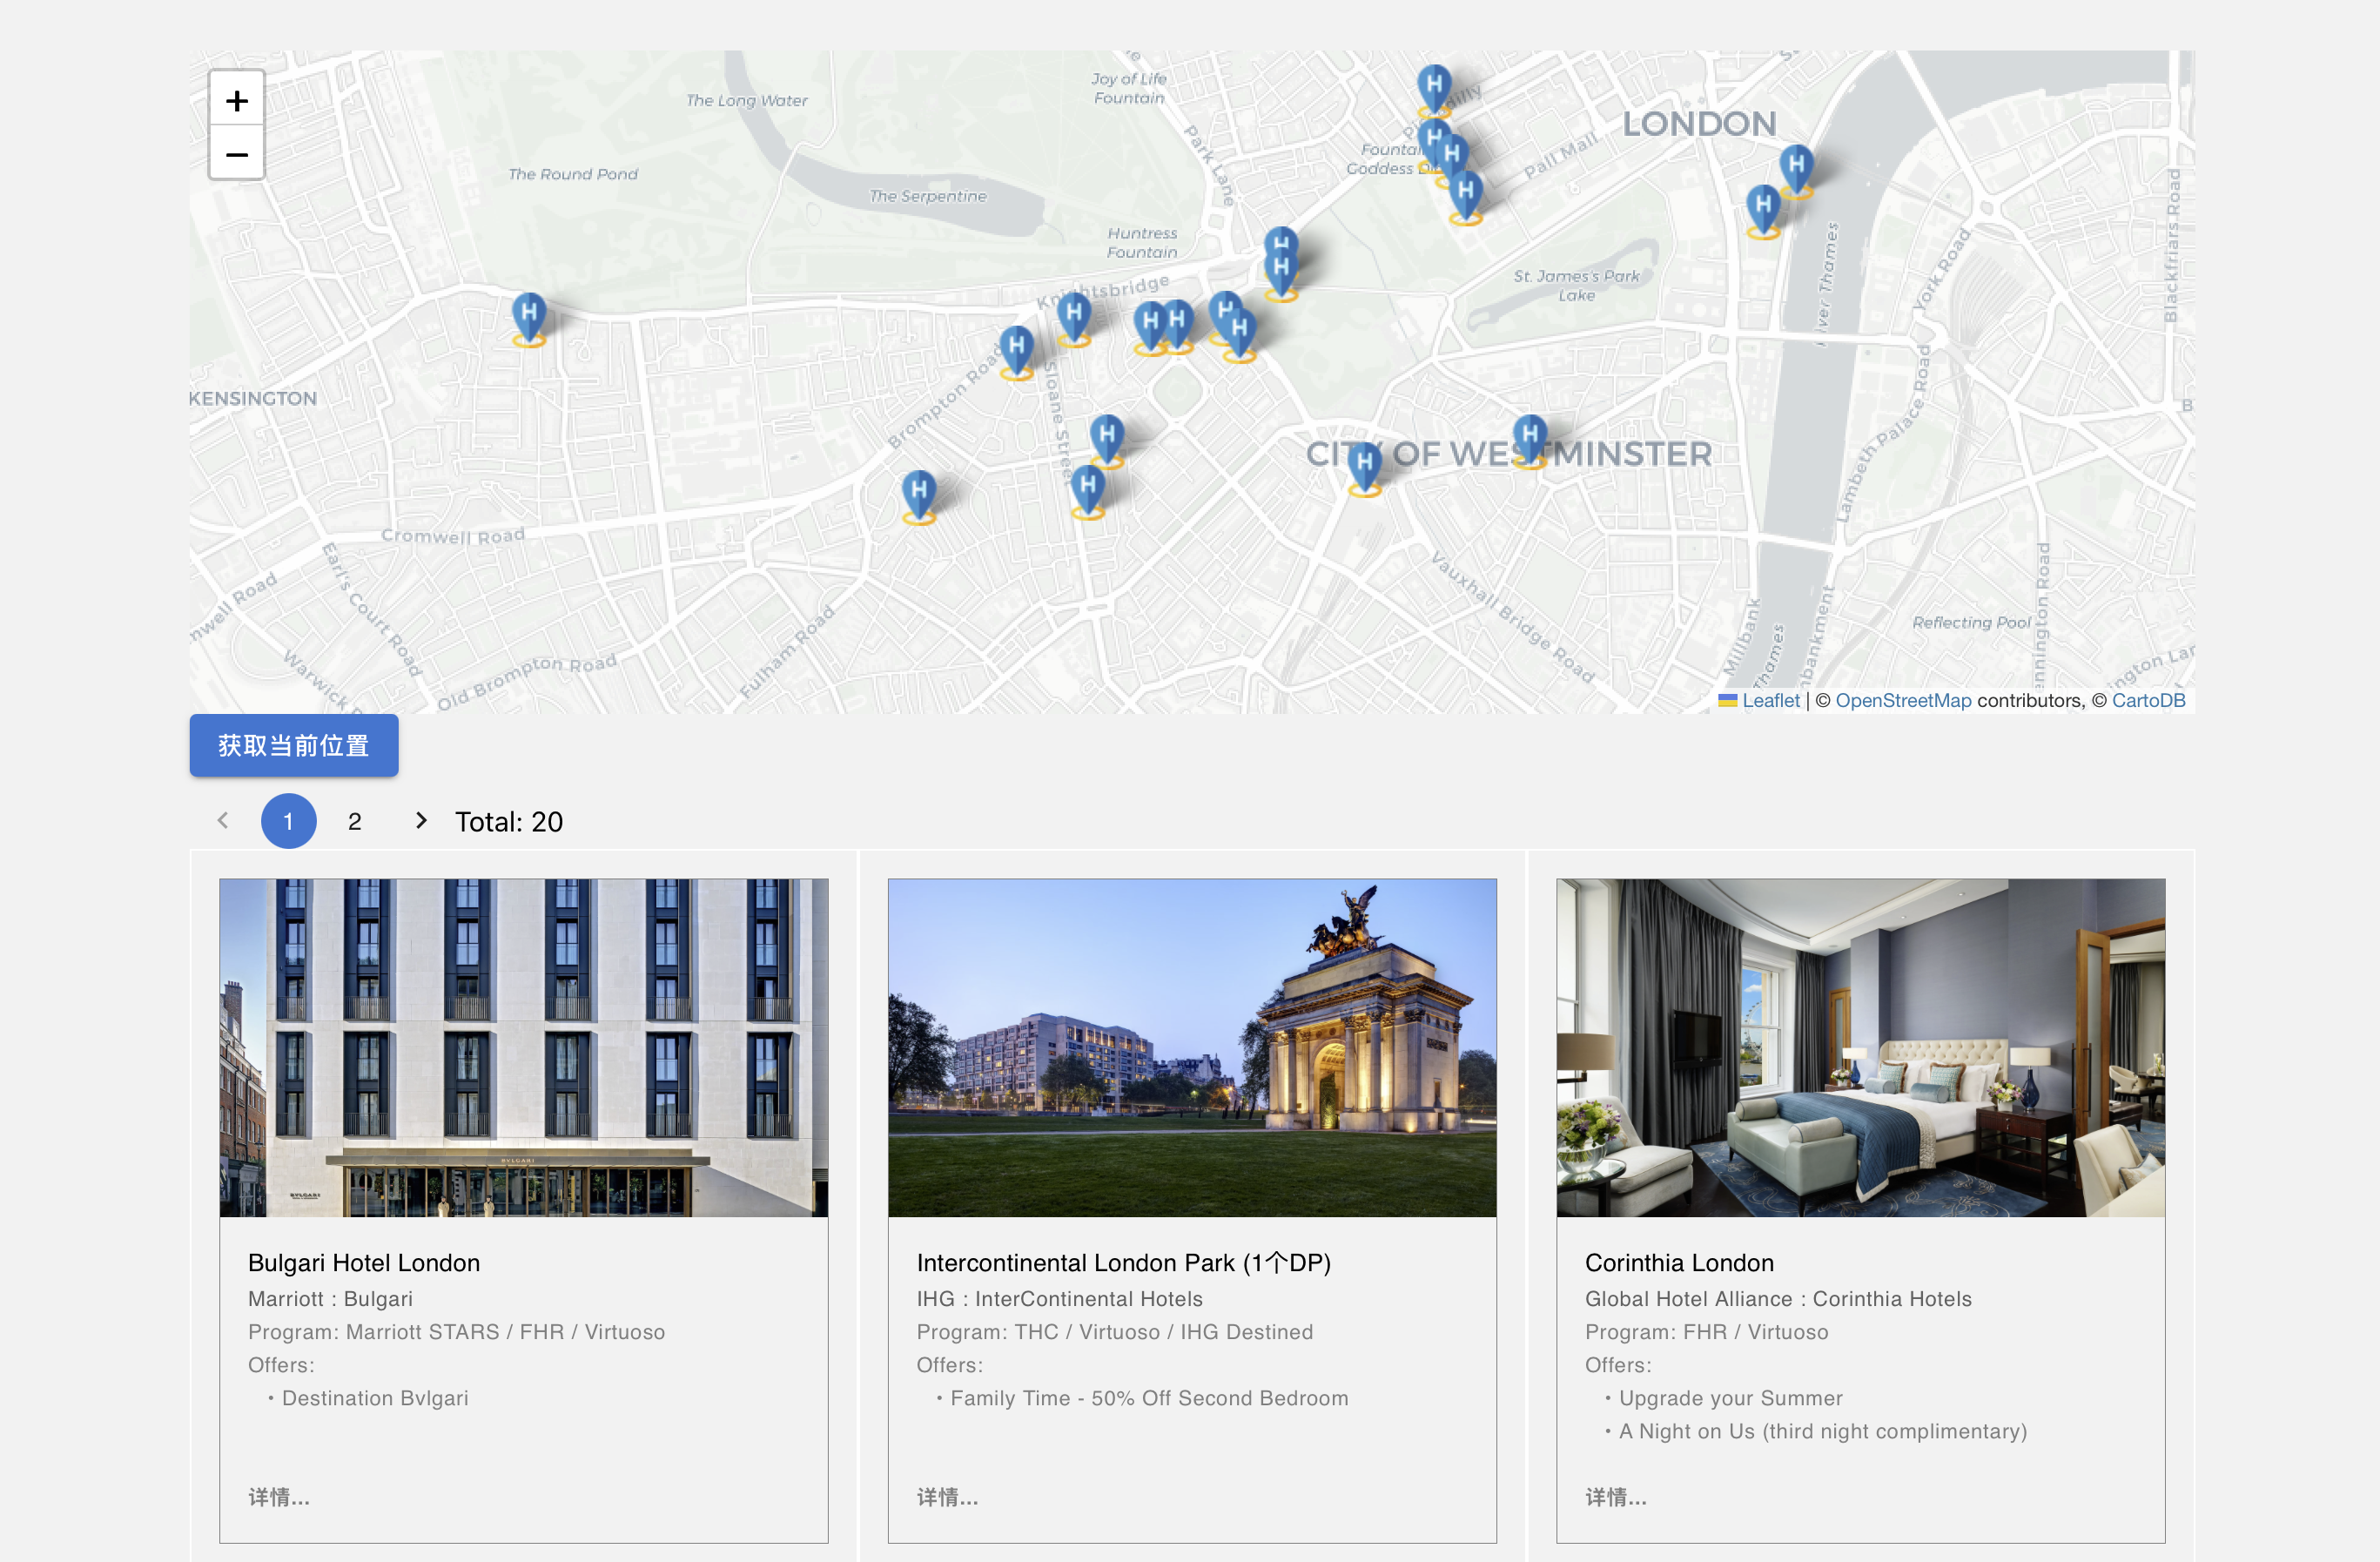Select page 2 of hotel list
Viewport: 2380px width, 1562px height.
354,821
